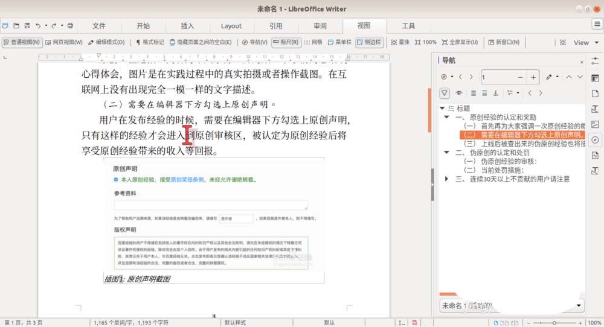Open the sidebar Page deck icon
The image size is (604, 327).
(x=595, y=94)
